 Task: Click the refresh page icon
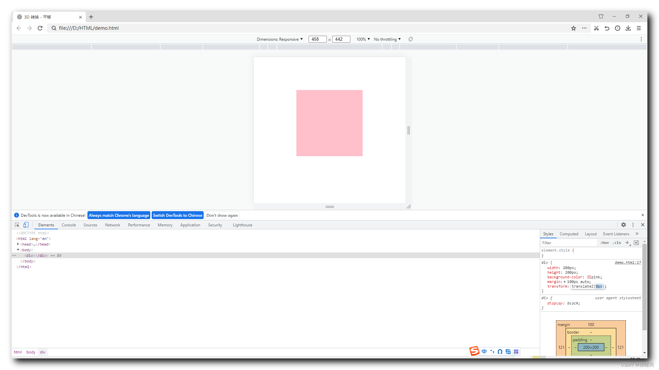(40, 28)
